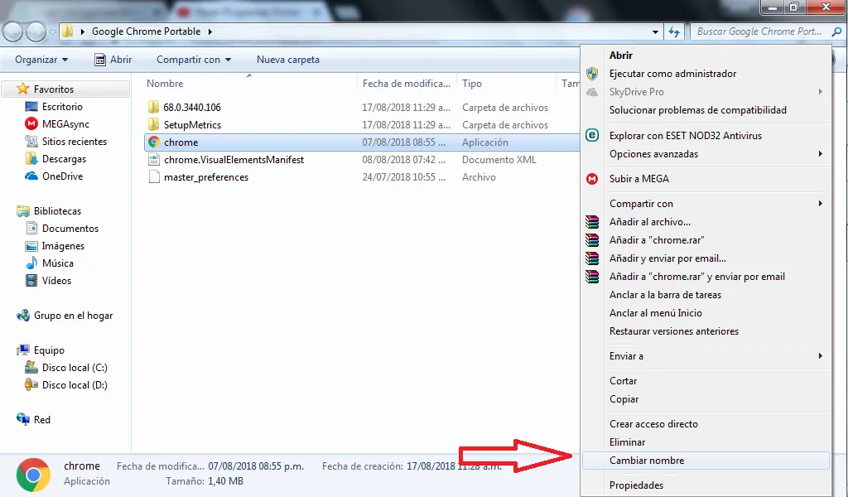This screenshot has height=497, width=848.
Task: Click the shield icon beside Ejecutar como administrador
Action: click(592, 74)
